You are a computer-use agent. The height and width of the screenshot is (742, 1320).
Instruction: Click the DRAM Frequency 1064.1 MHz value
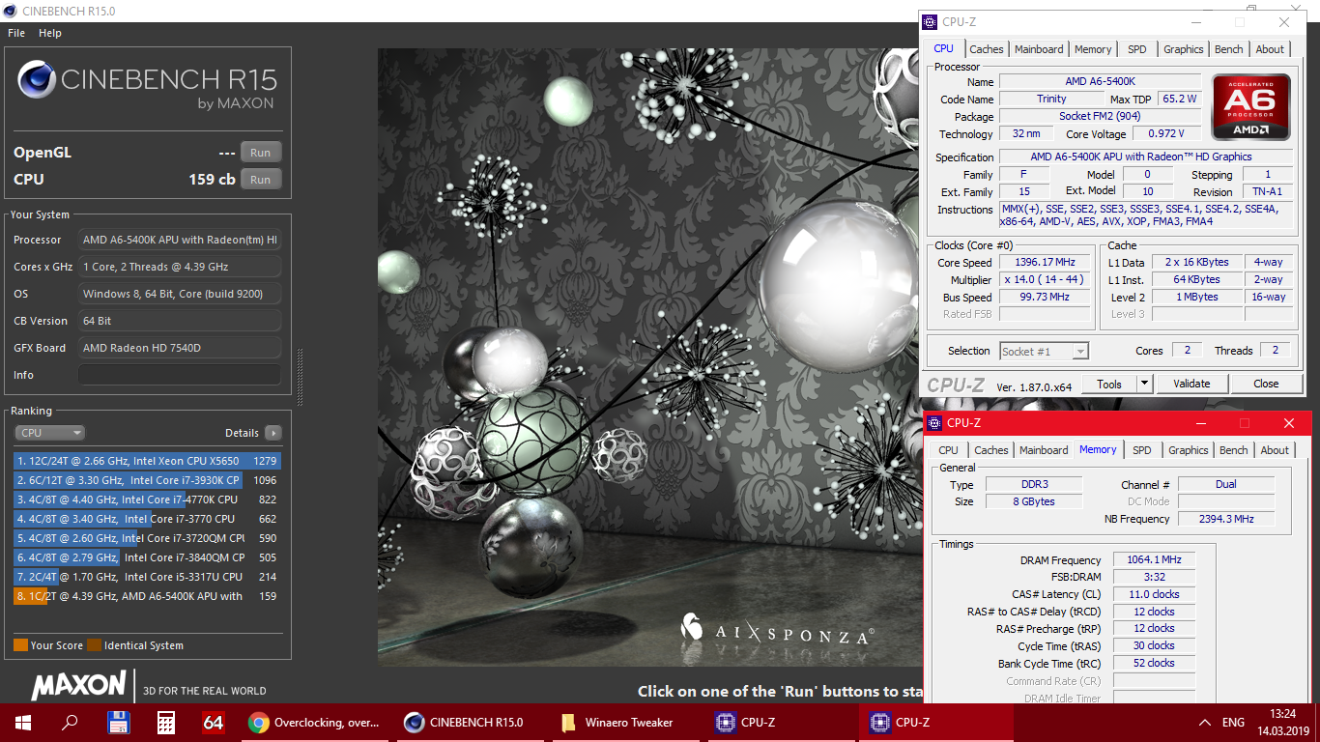coord(1154,560)
